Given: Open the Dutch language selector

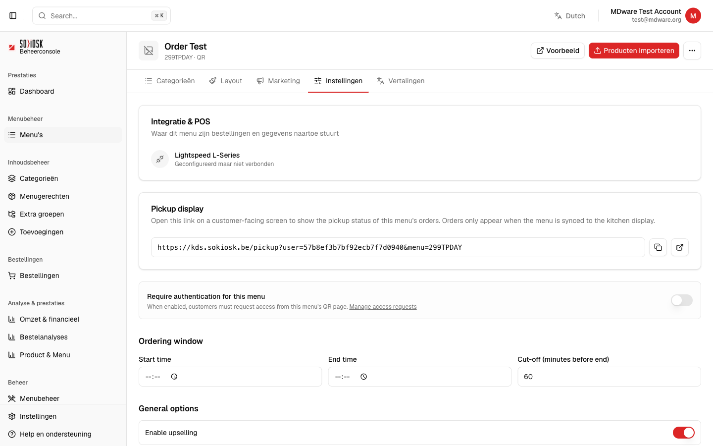Looking at the screenshot, I should (569, 16).
